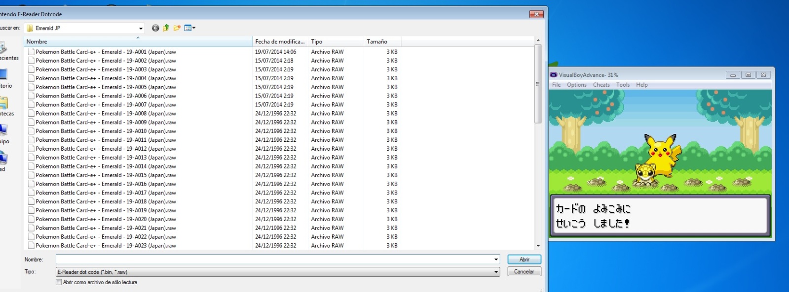Select file icon for 19-A008 (Japan).raw

coord(31,113)
